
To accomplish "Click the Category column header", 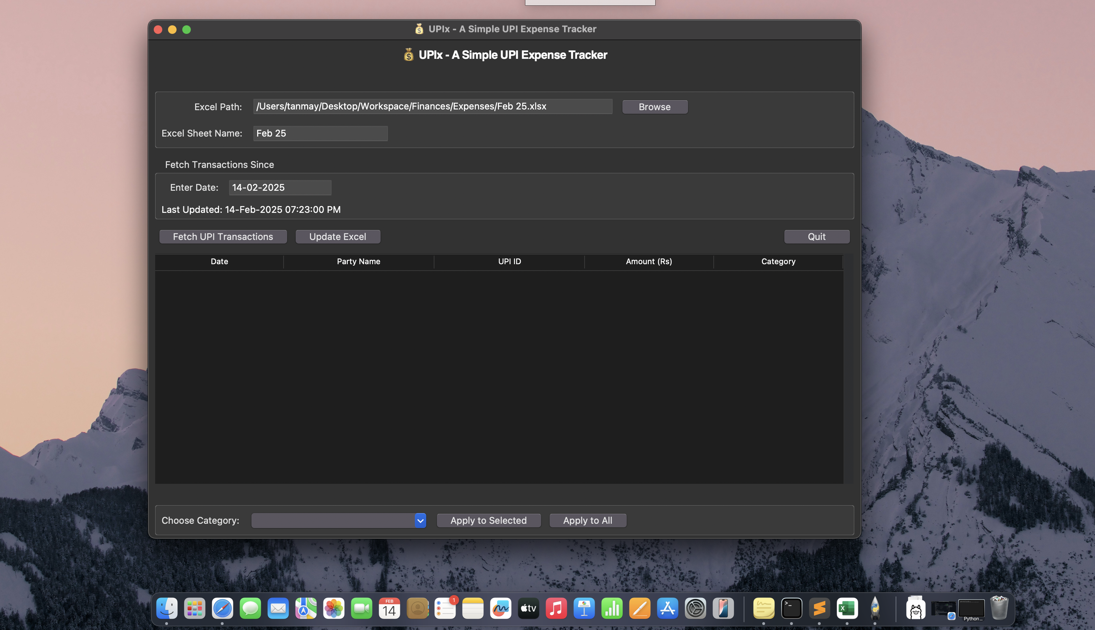I will point(778,262).
